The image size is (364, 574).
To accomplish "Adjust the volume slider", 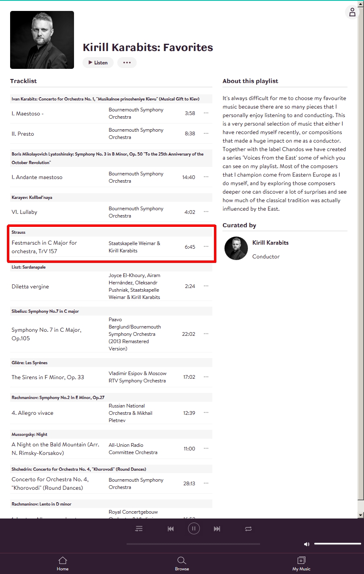I will pyautogui.click(x=337, y=544).
